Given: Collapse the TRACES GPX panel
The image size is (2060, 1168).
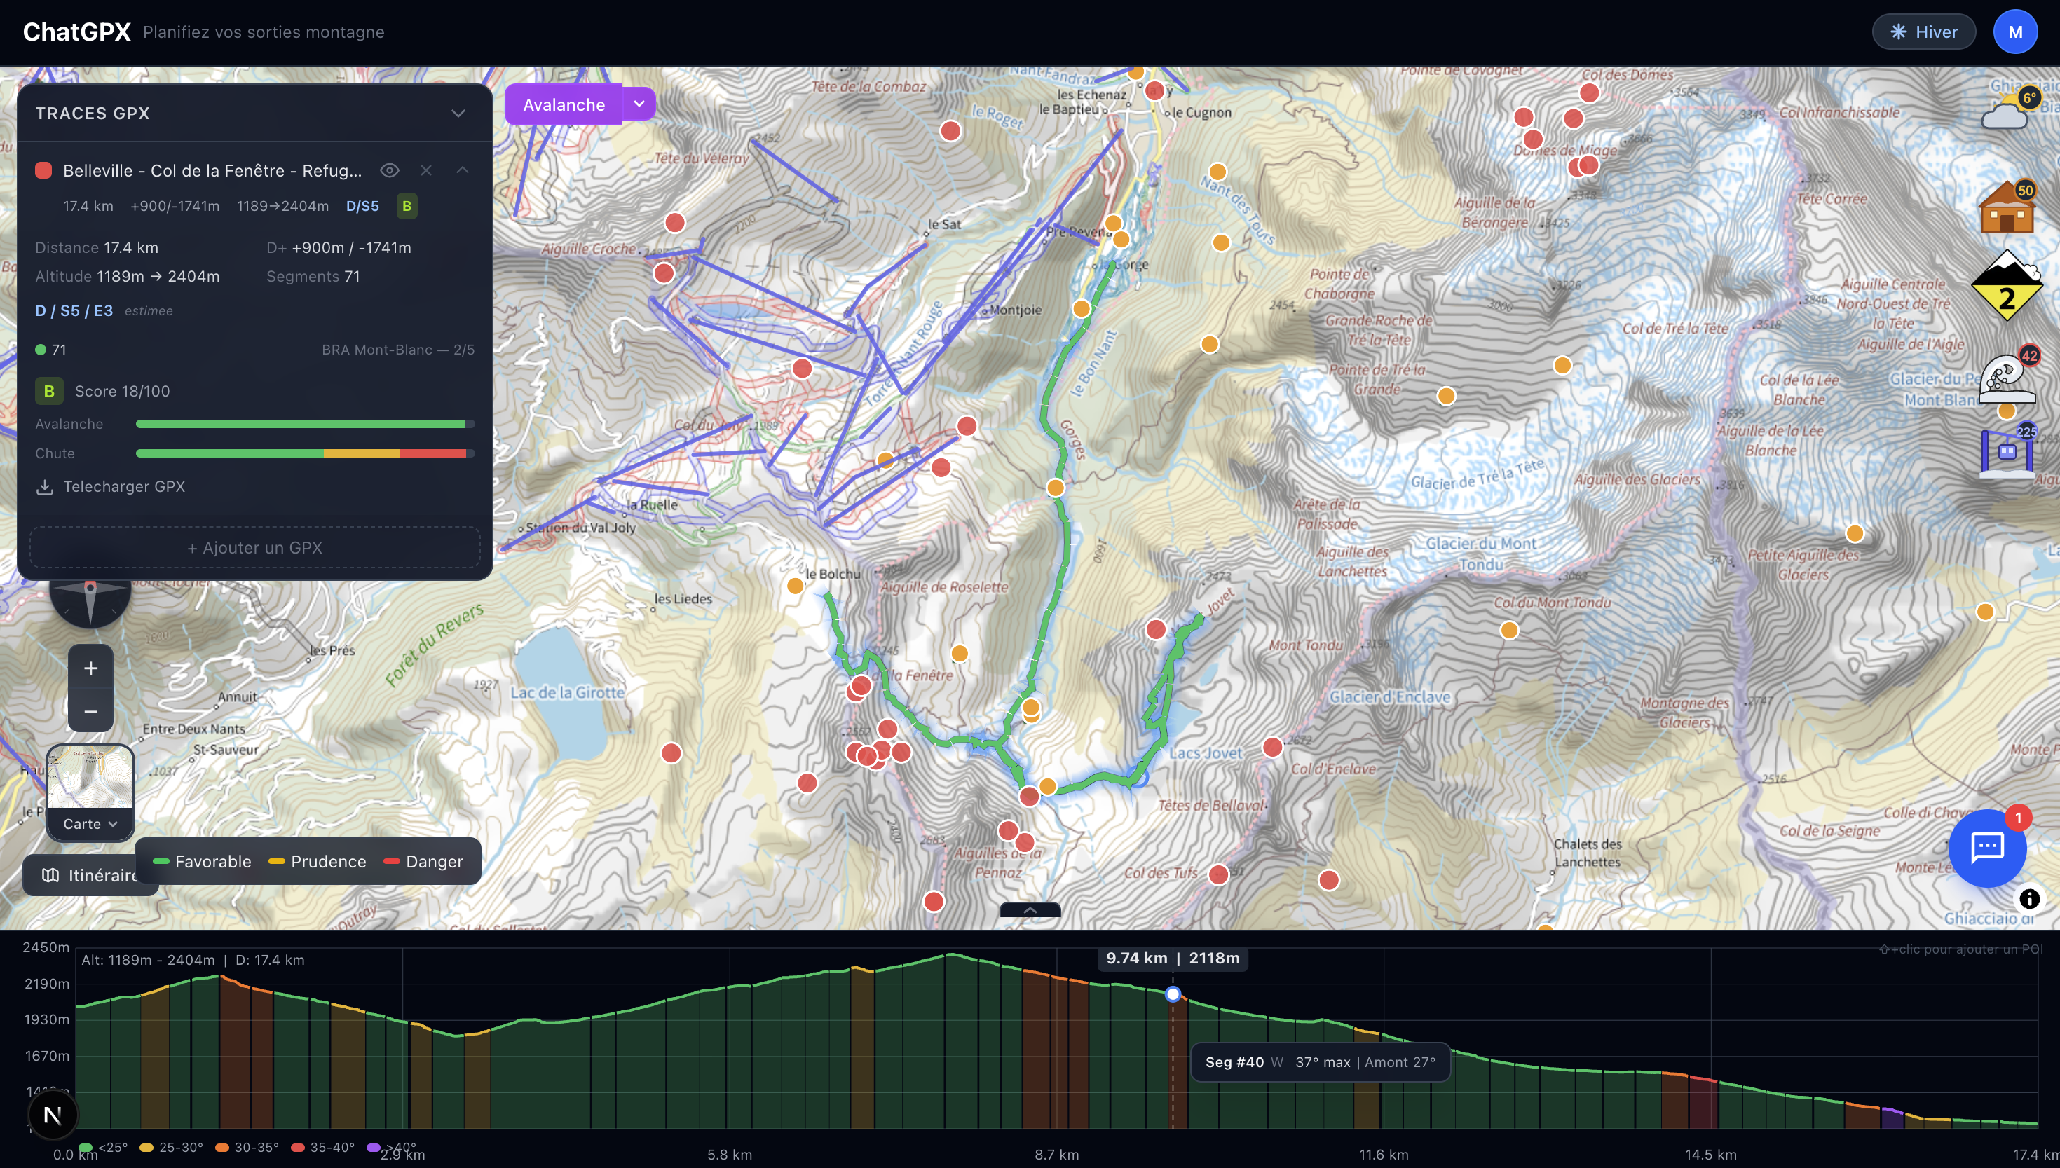Looking at the screenshot, I should (458, 113).
